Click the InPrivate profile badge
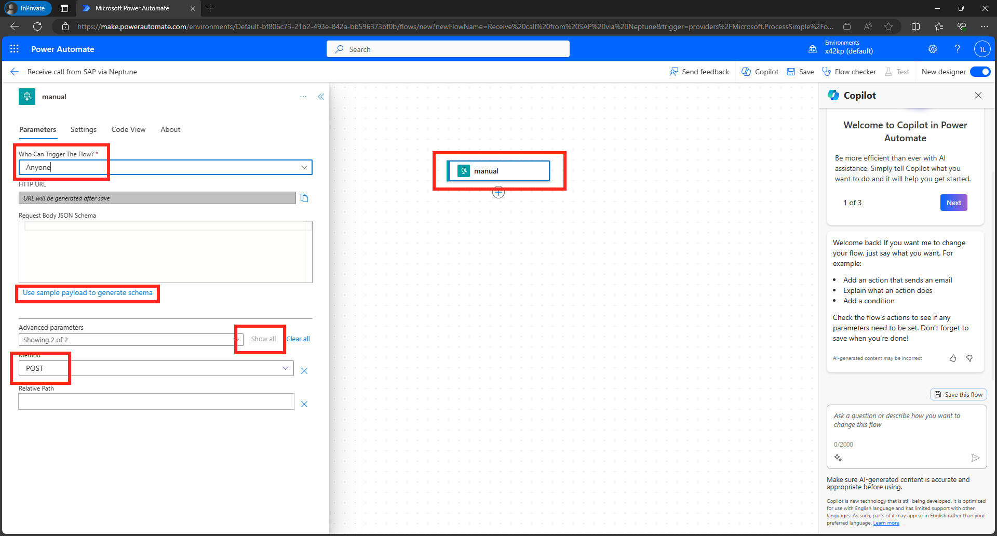Screen dimensions: 997x536 point(28,8)
